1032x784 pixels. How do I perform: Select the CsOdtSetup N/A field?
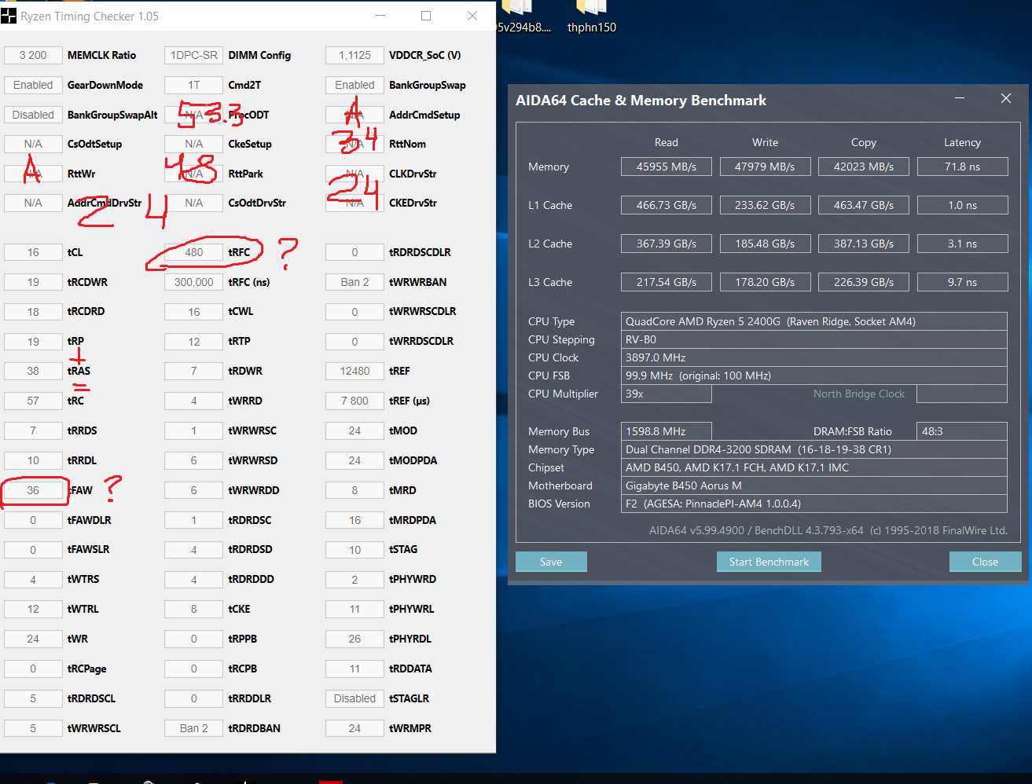(33, 144)
